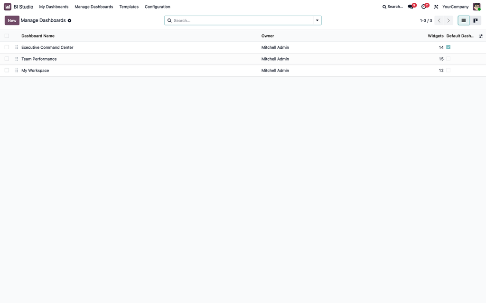Screen dimensions: 486x303
Task: Click the drag handle of Team Performance row
Action: click(x=17, y=59)
